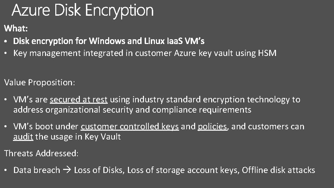Select the underlined "policies" word
This screenshot has height=188, width=334.
click(x=212, y=127)
